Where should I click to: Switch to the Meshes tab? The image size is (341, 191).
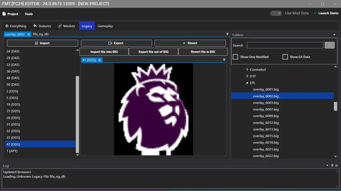pyautogui.click(x=67, y=26)
